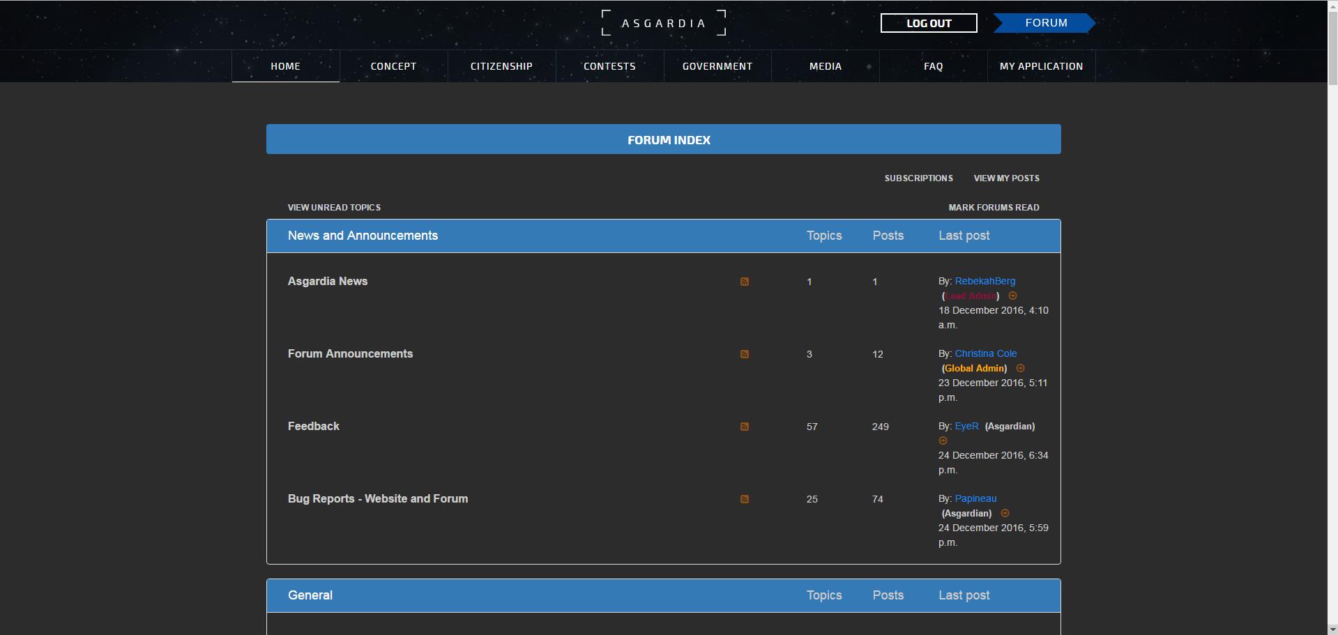Click date 24 December 2016, 6:34 p.m.
The image size is (1338, 635).
click(993, 462)
